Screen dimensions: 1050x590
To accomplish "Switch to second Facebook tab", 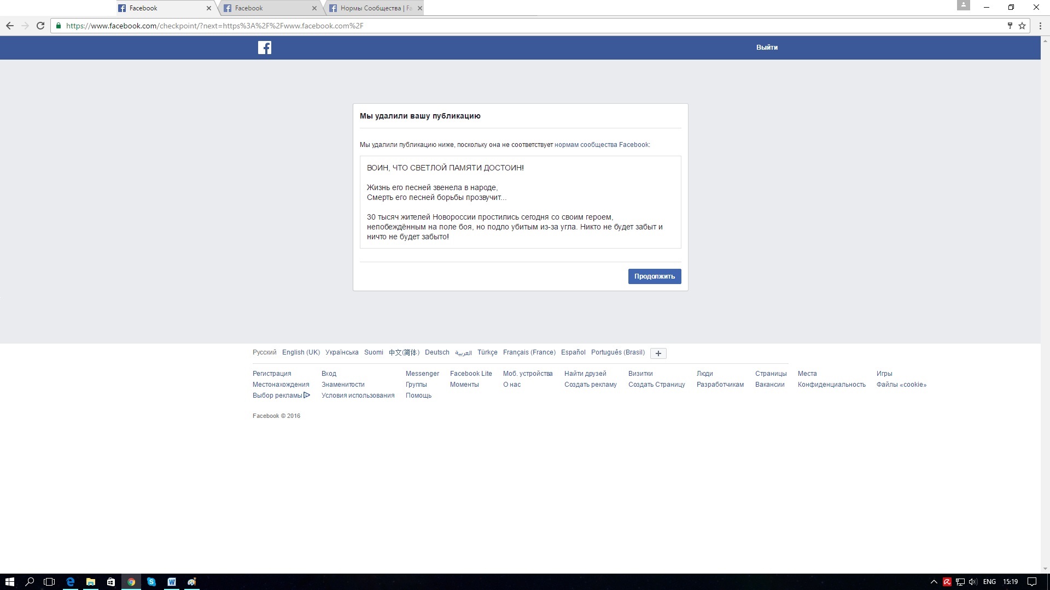I will (x=271, y=8).
